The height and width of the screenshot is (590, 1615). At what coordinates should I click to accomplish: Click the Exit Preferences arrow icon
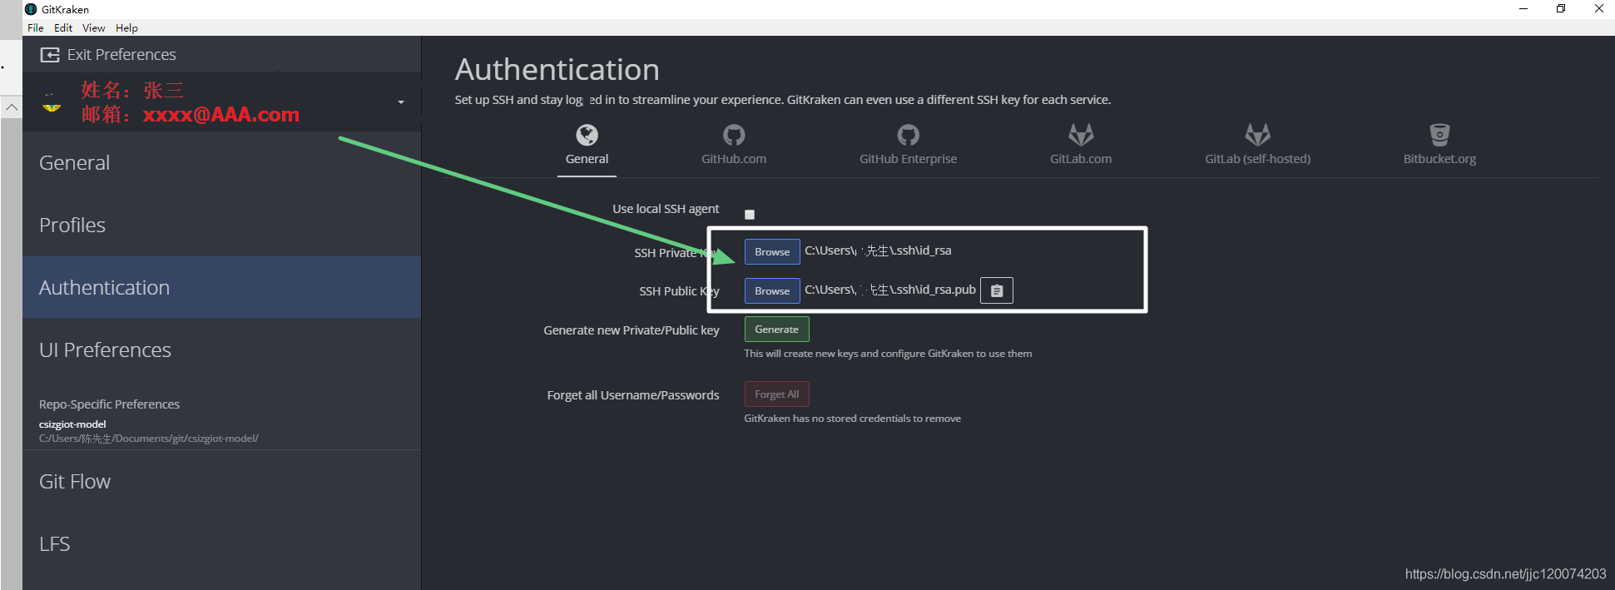(50, 55)
